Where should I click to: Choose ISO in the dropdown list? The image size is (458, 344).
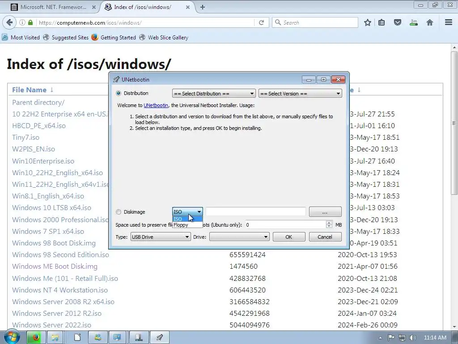(187, 219)
